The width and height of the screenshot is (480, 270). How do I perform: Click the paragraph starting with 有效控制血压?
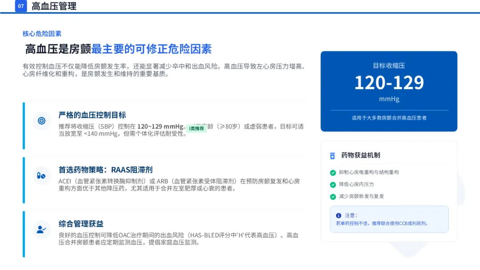coord(164,70)
